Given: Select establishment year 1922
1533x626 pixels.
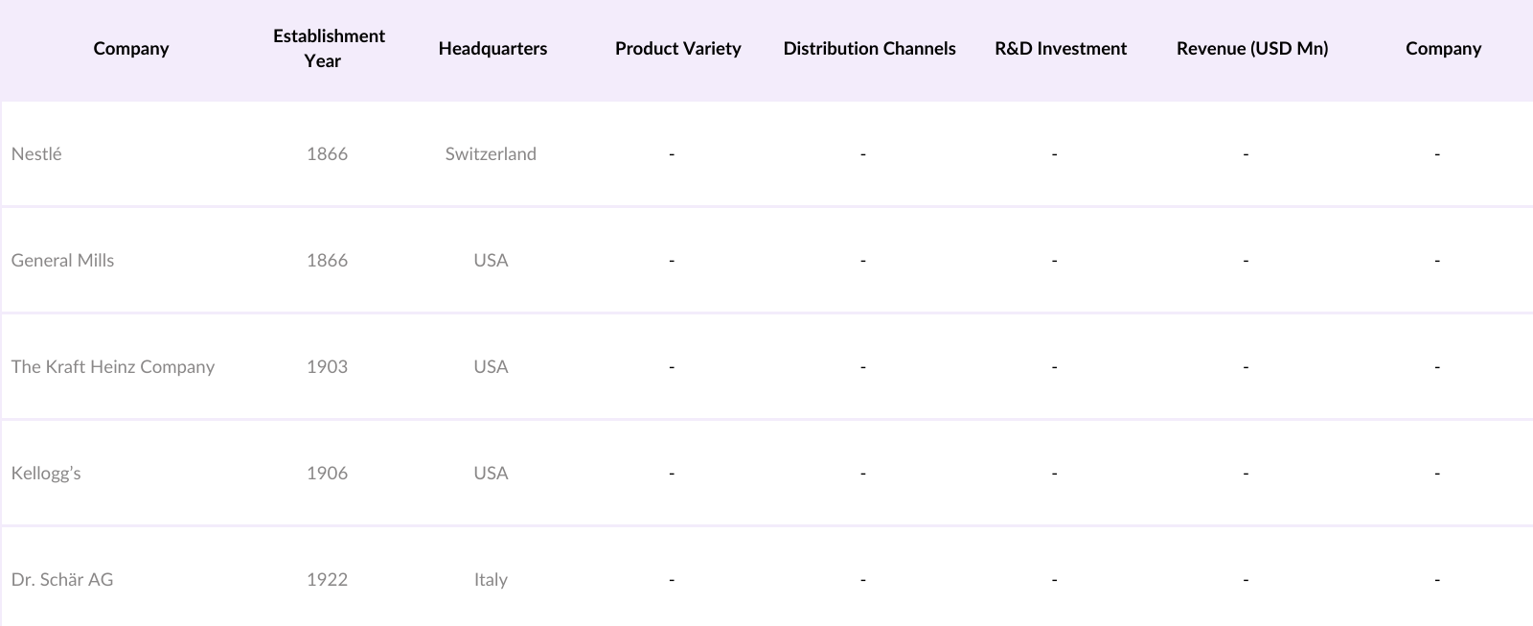Looking at the screenshot, I should (327, 579).
